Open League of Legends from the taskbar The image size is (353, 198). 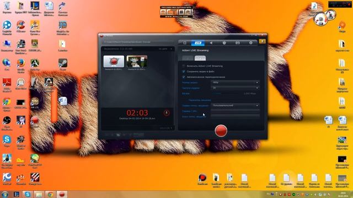click(16, 194)
